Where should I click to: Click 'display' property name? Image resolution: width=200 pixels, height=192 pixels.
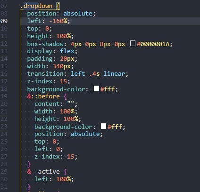(40, 51)
